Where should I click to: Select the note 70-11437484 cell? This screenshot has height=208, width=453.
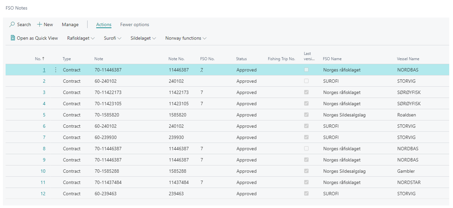(108, 182)
